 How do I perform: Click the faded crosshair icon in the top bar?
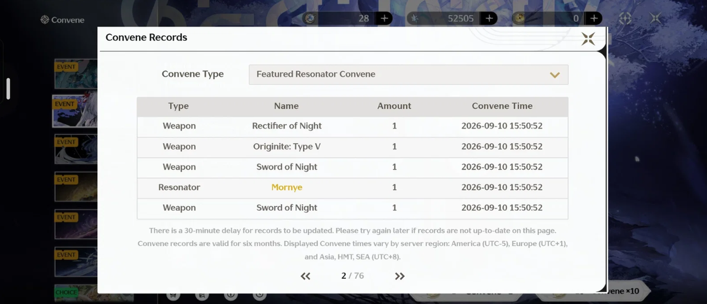point(625,18)
